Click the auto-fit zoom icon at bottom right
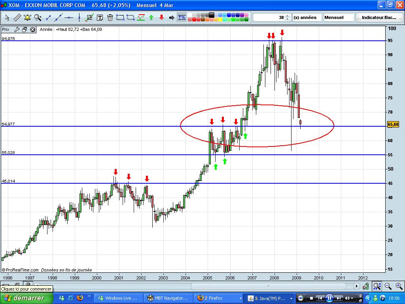Viewport: 405px width, 304px height. tap(377, 286)
